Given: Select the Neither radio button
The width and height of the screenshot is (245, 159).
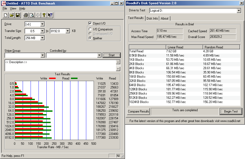Looking at the screenshot, I should click(x=90, y=38).
